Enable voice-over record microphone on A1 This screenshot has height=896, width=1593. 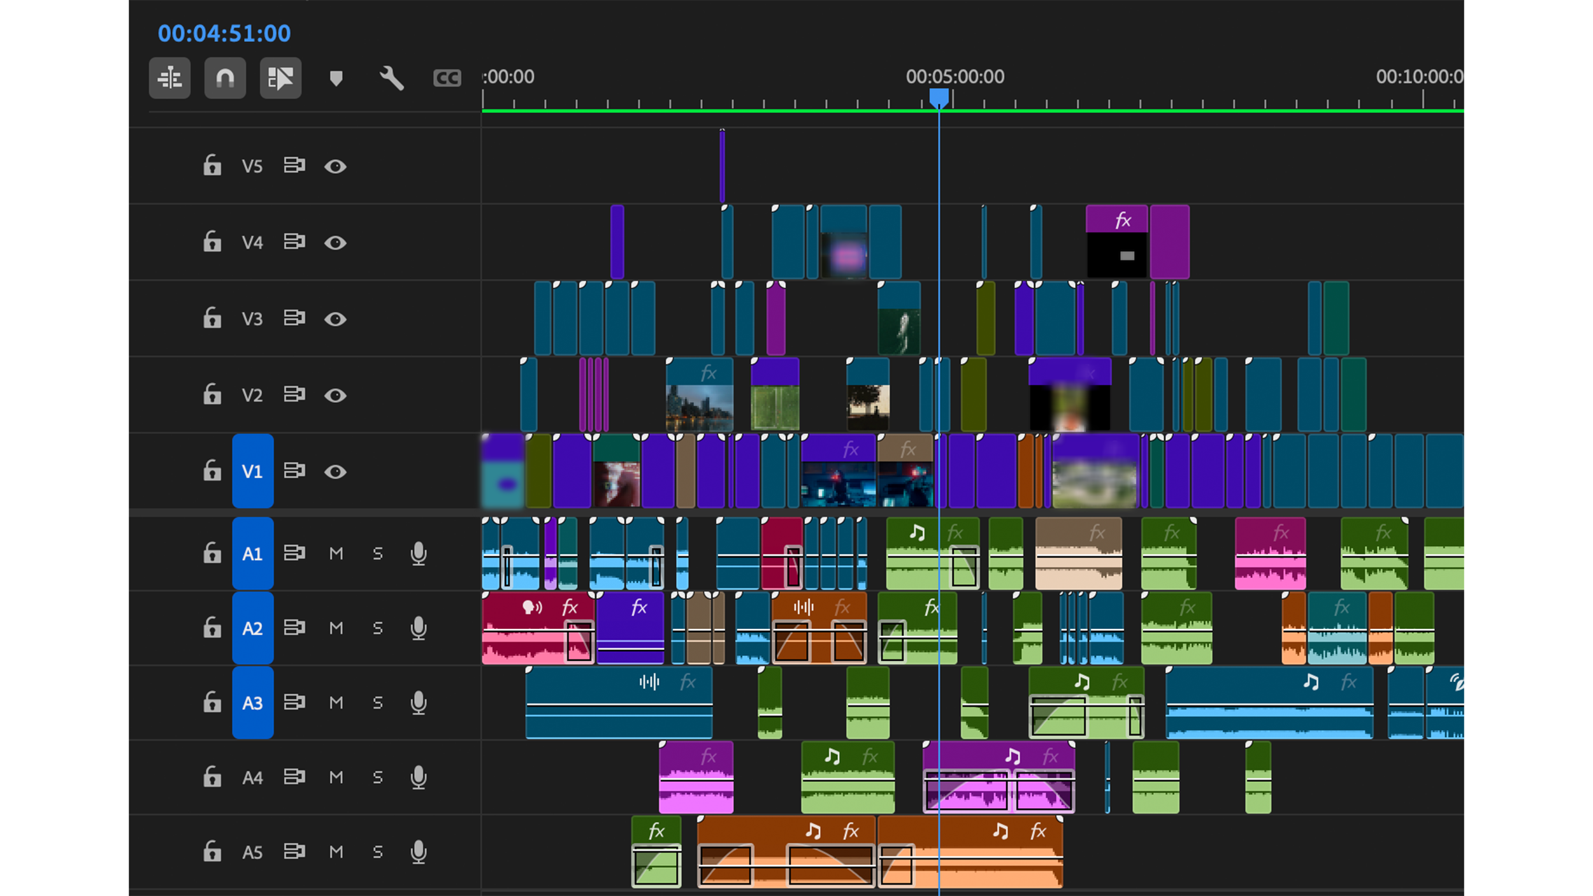418,553
